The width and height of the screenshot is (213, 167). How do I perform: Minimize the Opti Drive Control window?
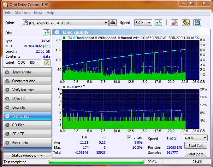pos(183,3)
